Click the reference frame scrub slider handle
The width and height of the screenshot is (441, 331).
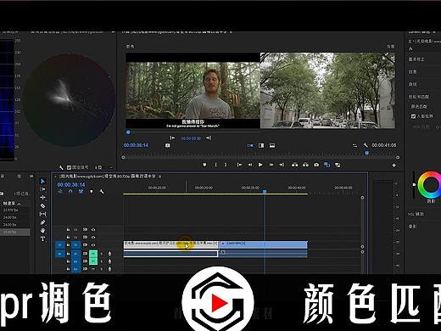(x=128, y=132)
